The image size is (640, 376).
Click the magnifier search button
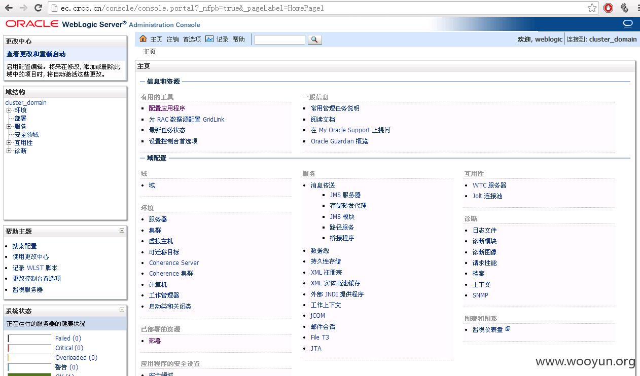(314, 40)
